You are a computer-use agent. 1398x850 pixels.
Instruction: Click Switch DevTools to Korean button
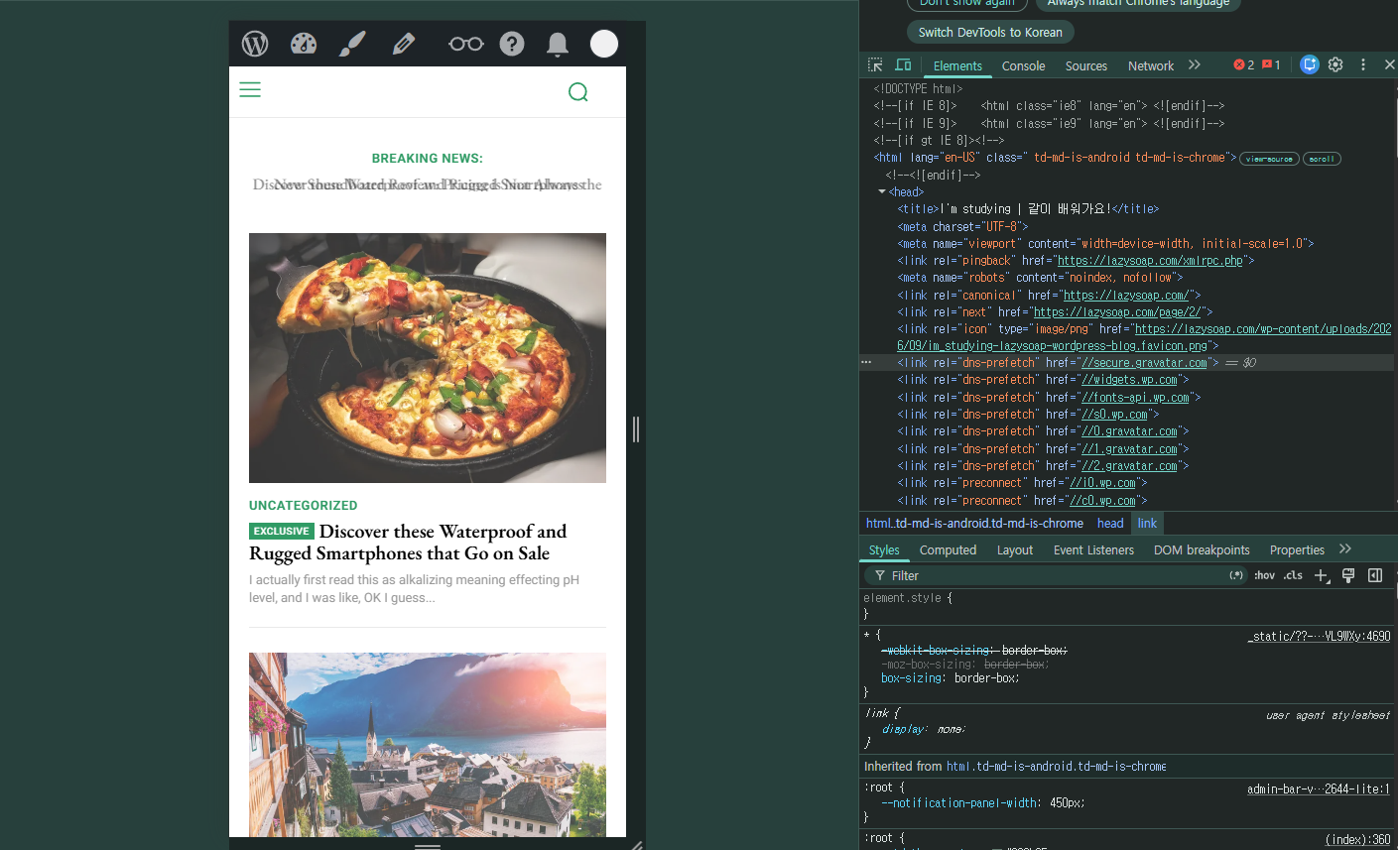coord(990,32)
